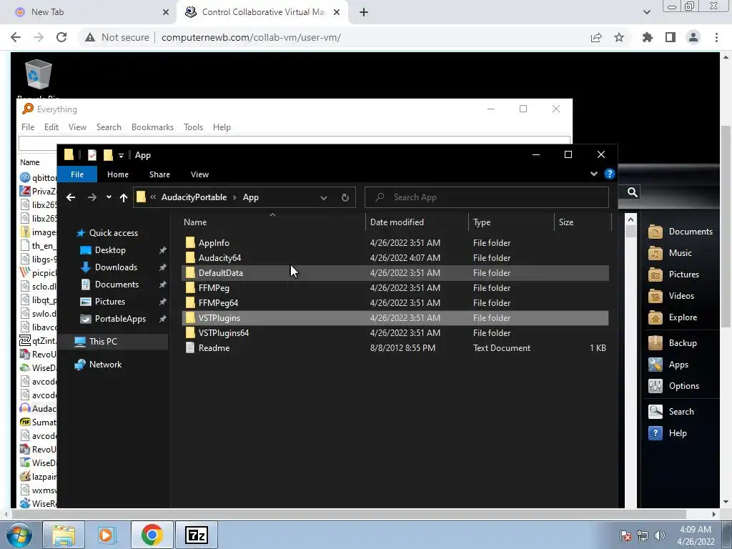Go back in File Explorer
732x549 pixels.
[x=71, y=197]
